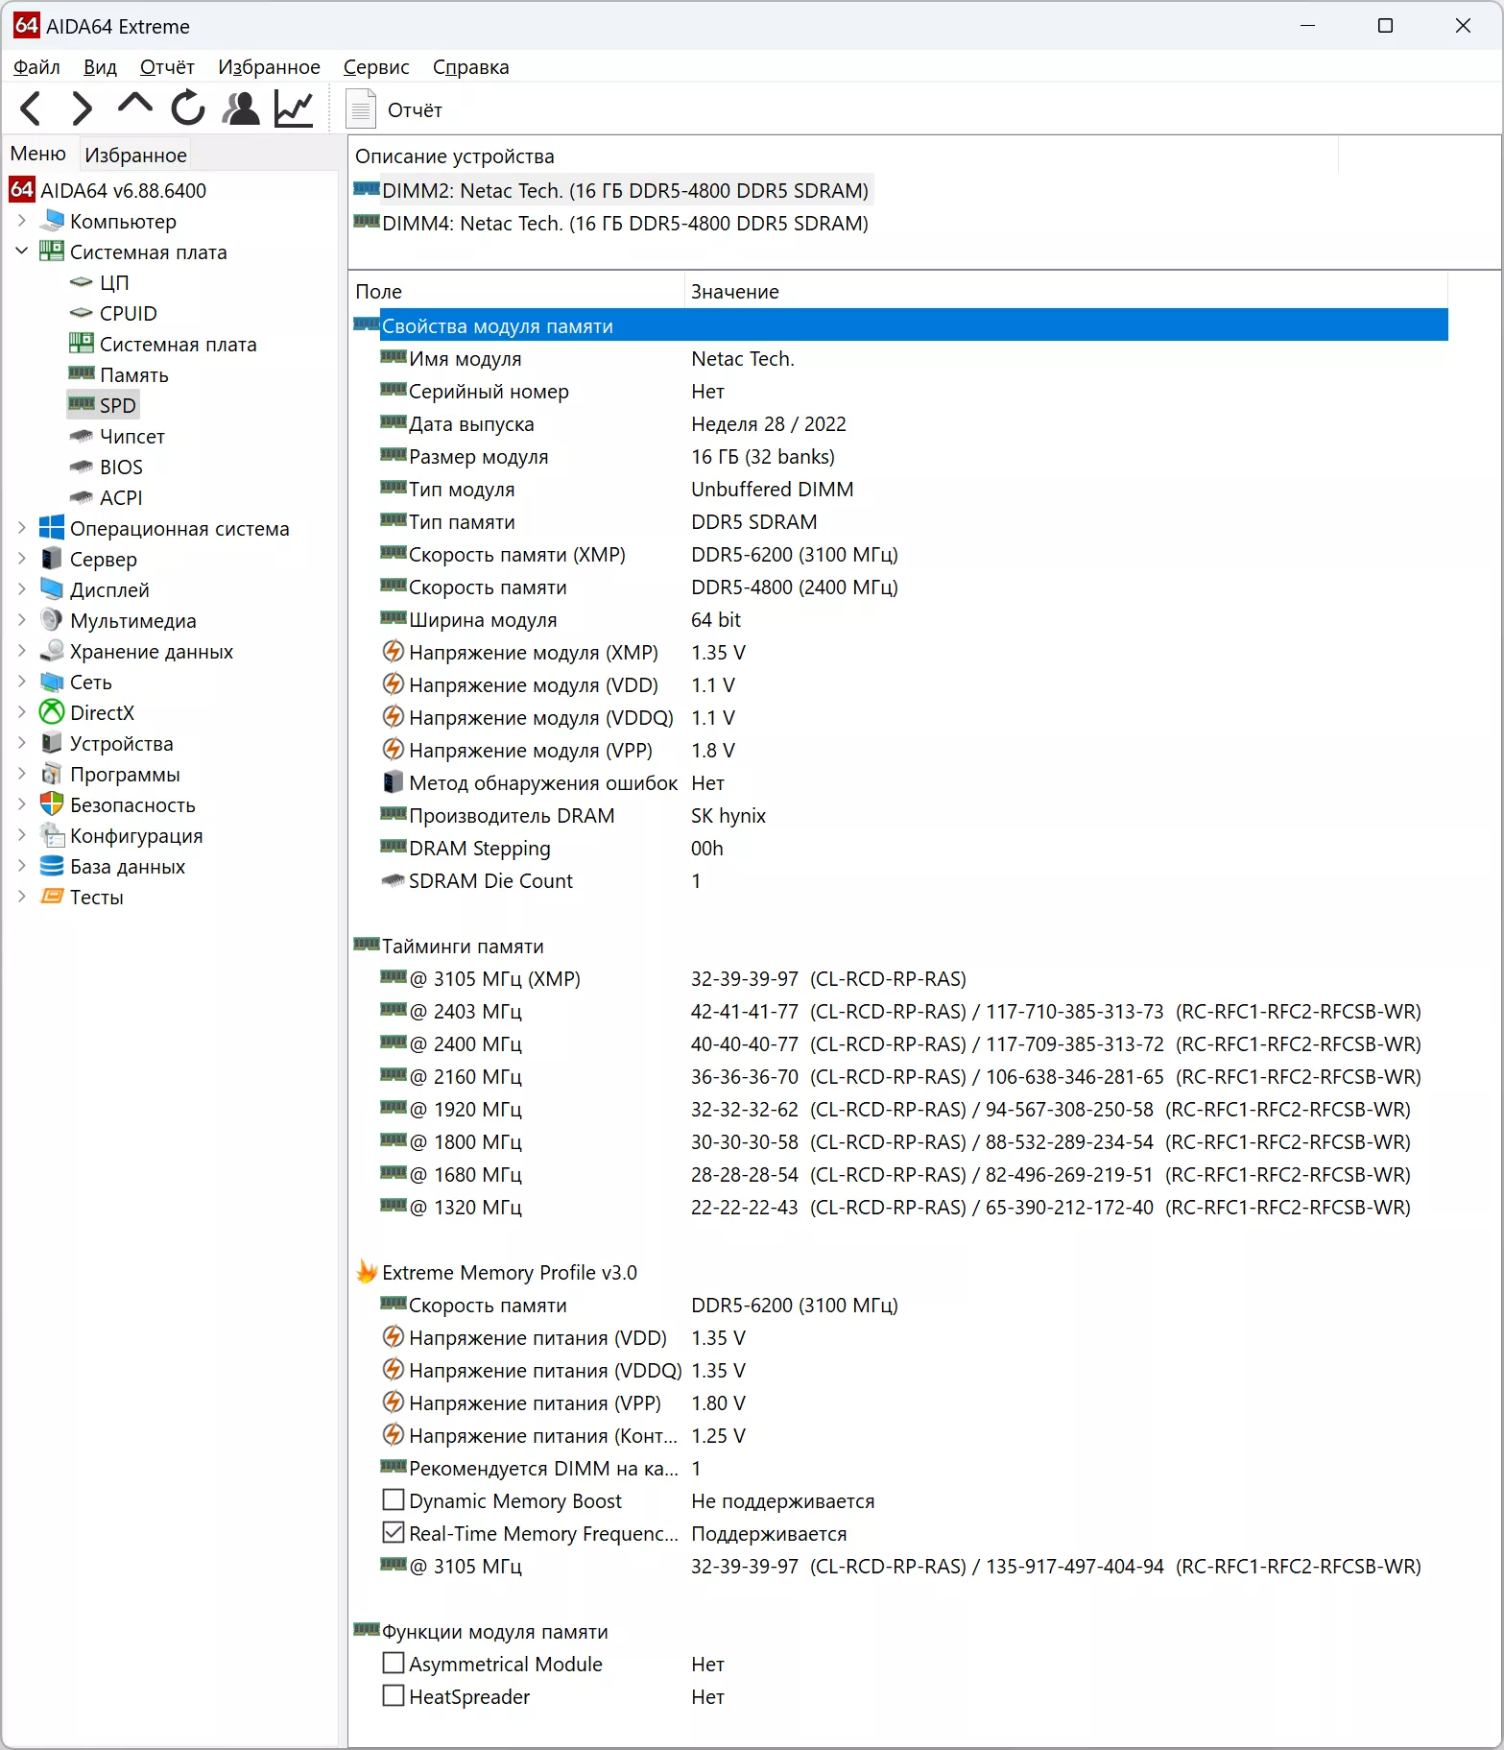Click the Тесты benchmark icon

click(x=52, y=897)
